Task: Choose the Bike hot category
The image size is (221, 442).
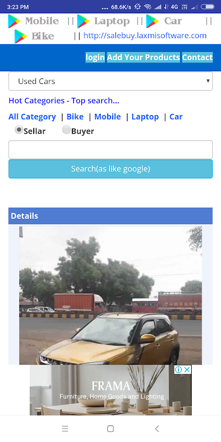Action: [x=75, y=117]
